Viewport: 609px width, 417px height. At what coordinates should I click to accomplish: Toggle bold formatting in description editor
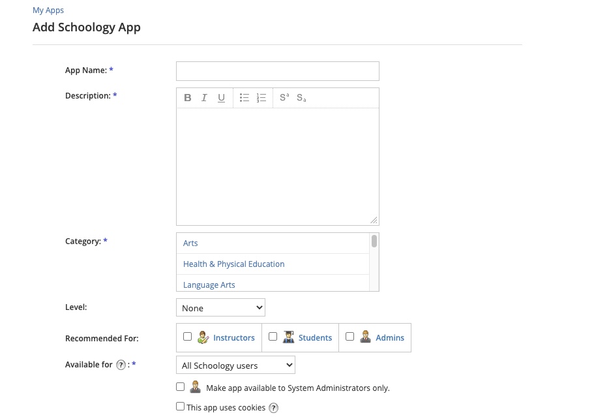(188, 97)
